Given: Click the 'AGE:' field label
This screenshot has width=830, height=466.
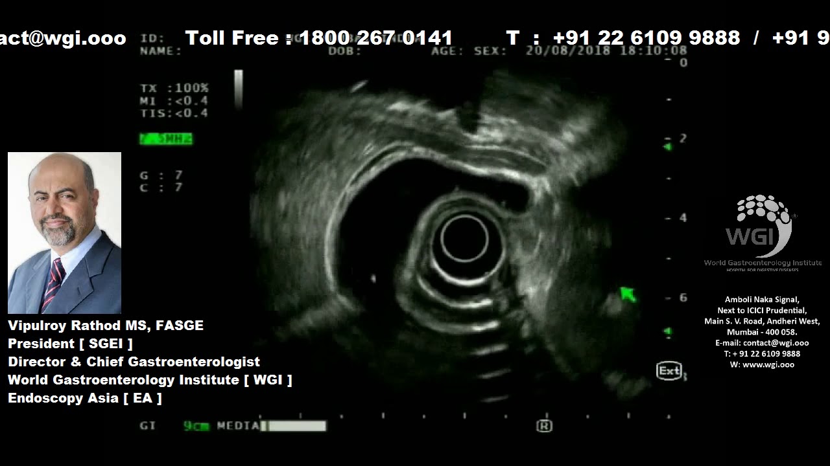Looking at the screenshot, I should (x=448, y=51).
